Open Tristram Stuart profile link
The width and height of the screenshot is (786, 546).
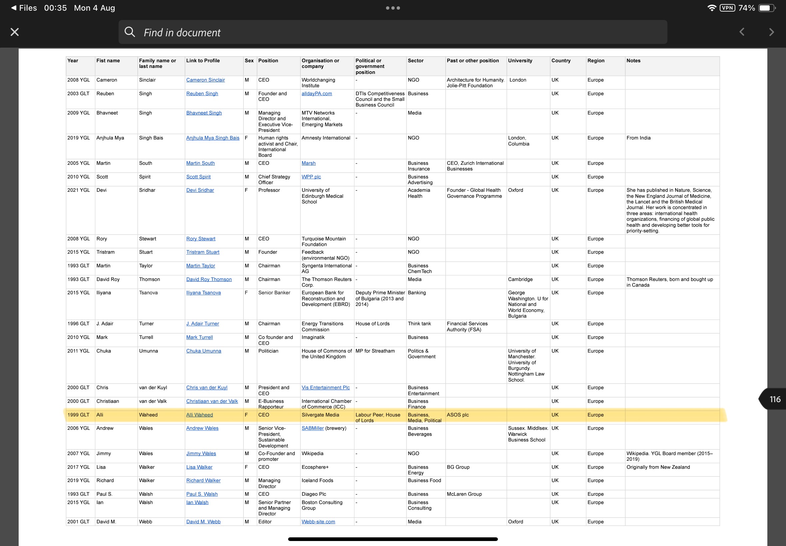[x=202, y=252]
